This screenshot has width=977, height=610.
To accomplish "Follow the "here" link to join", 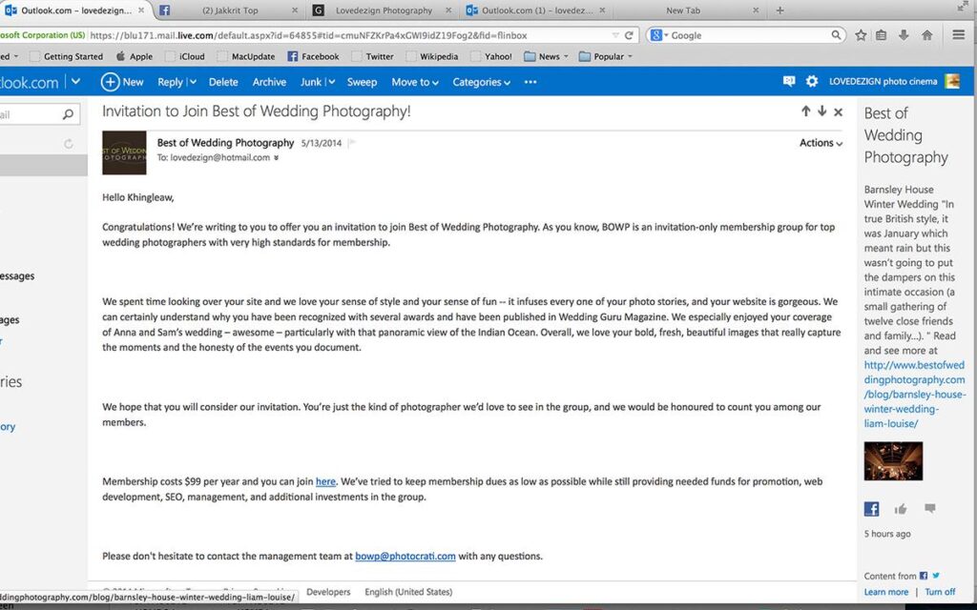I will [x=325, y=481].
